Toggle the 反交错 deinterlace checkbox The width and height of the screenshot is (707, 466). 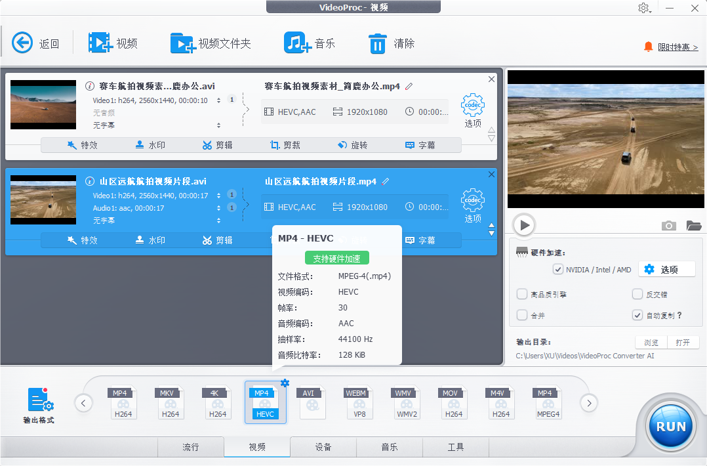[637, 294]
